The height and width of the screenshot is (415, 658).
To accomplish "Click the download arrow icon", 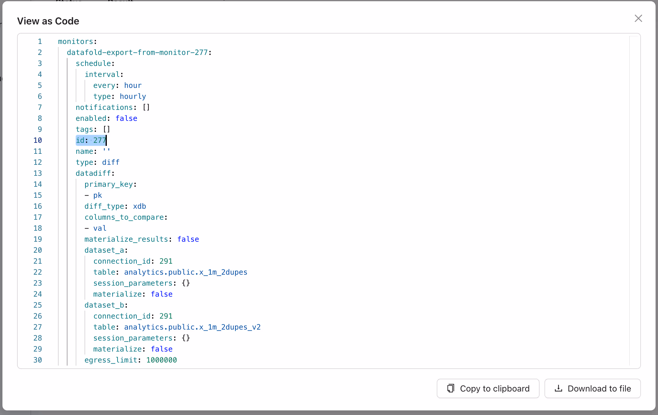I will [558, 388].
